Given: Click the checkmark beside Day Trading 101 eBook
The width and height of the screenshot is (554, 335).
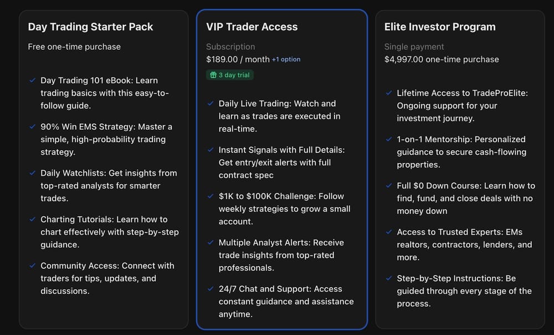Looking at the screenshot, I should (32, 80).
